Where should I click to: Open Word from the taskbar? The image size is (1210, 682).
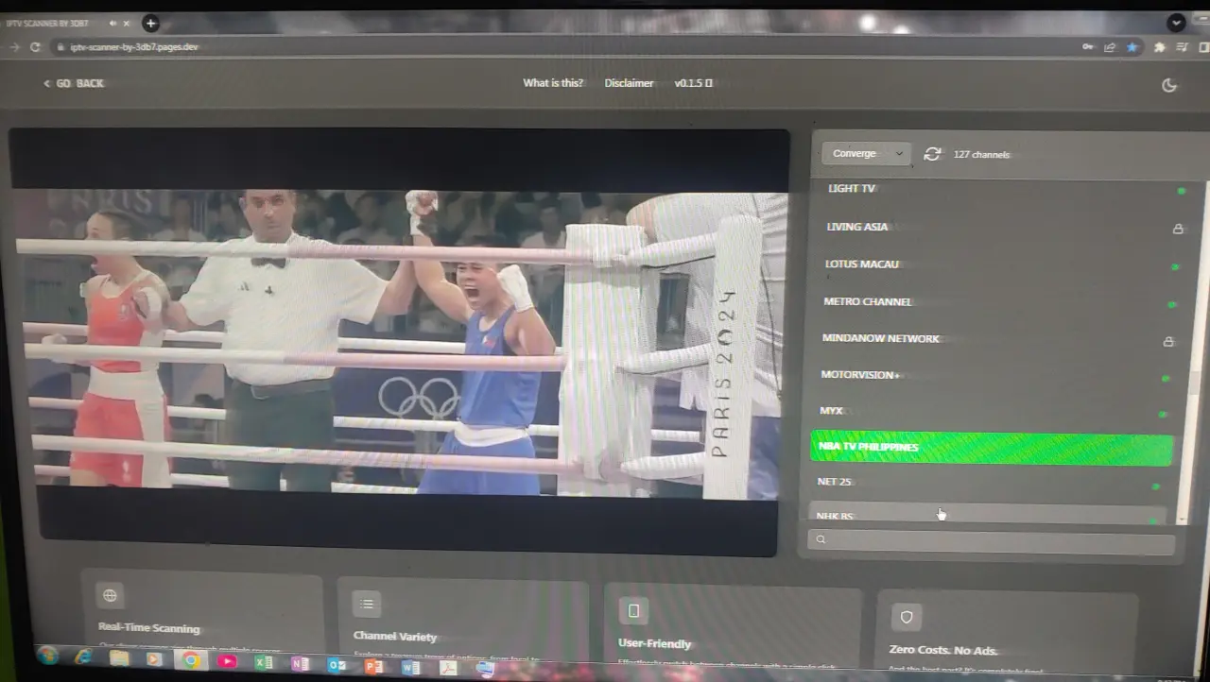coord(410,667)
